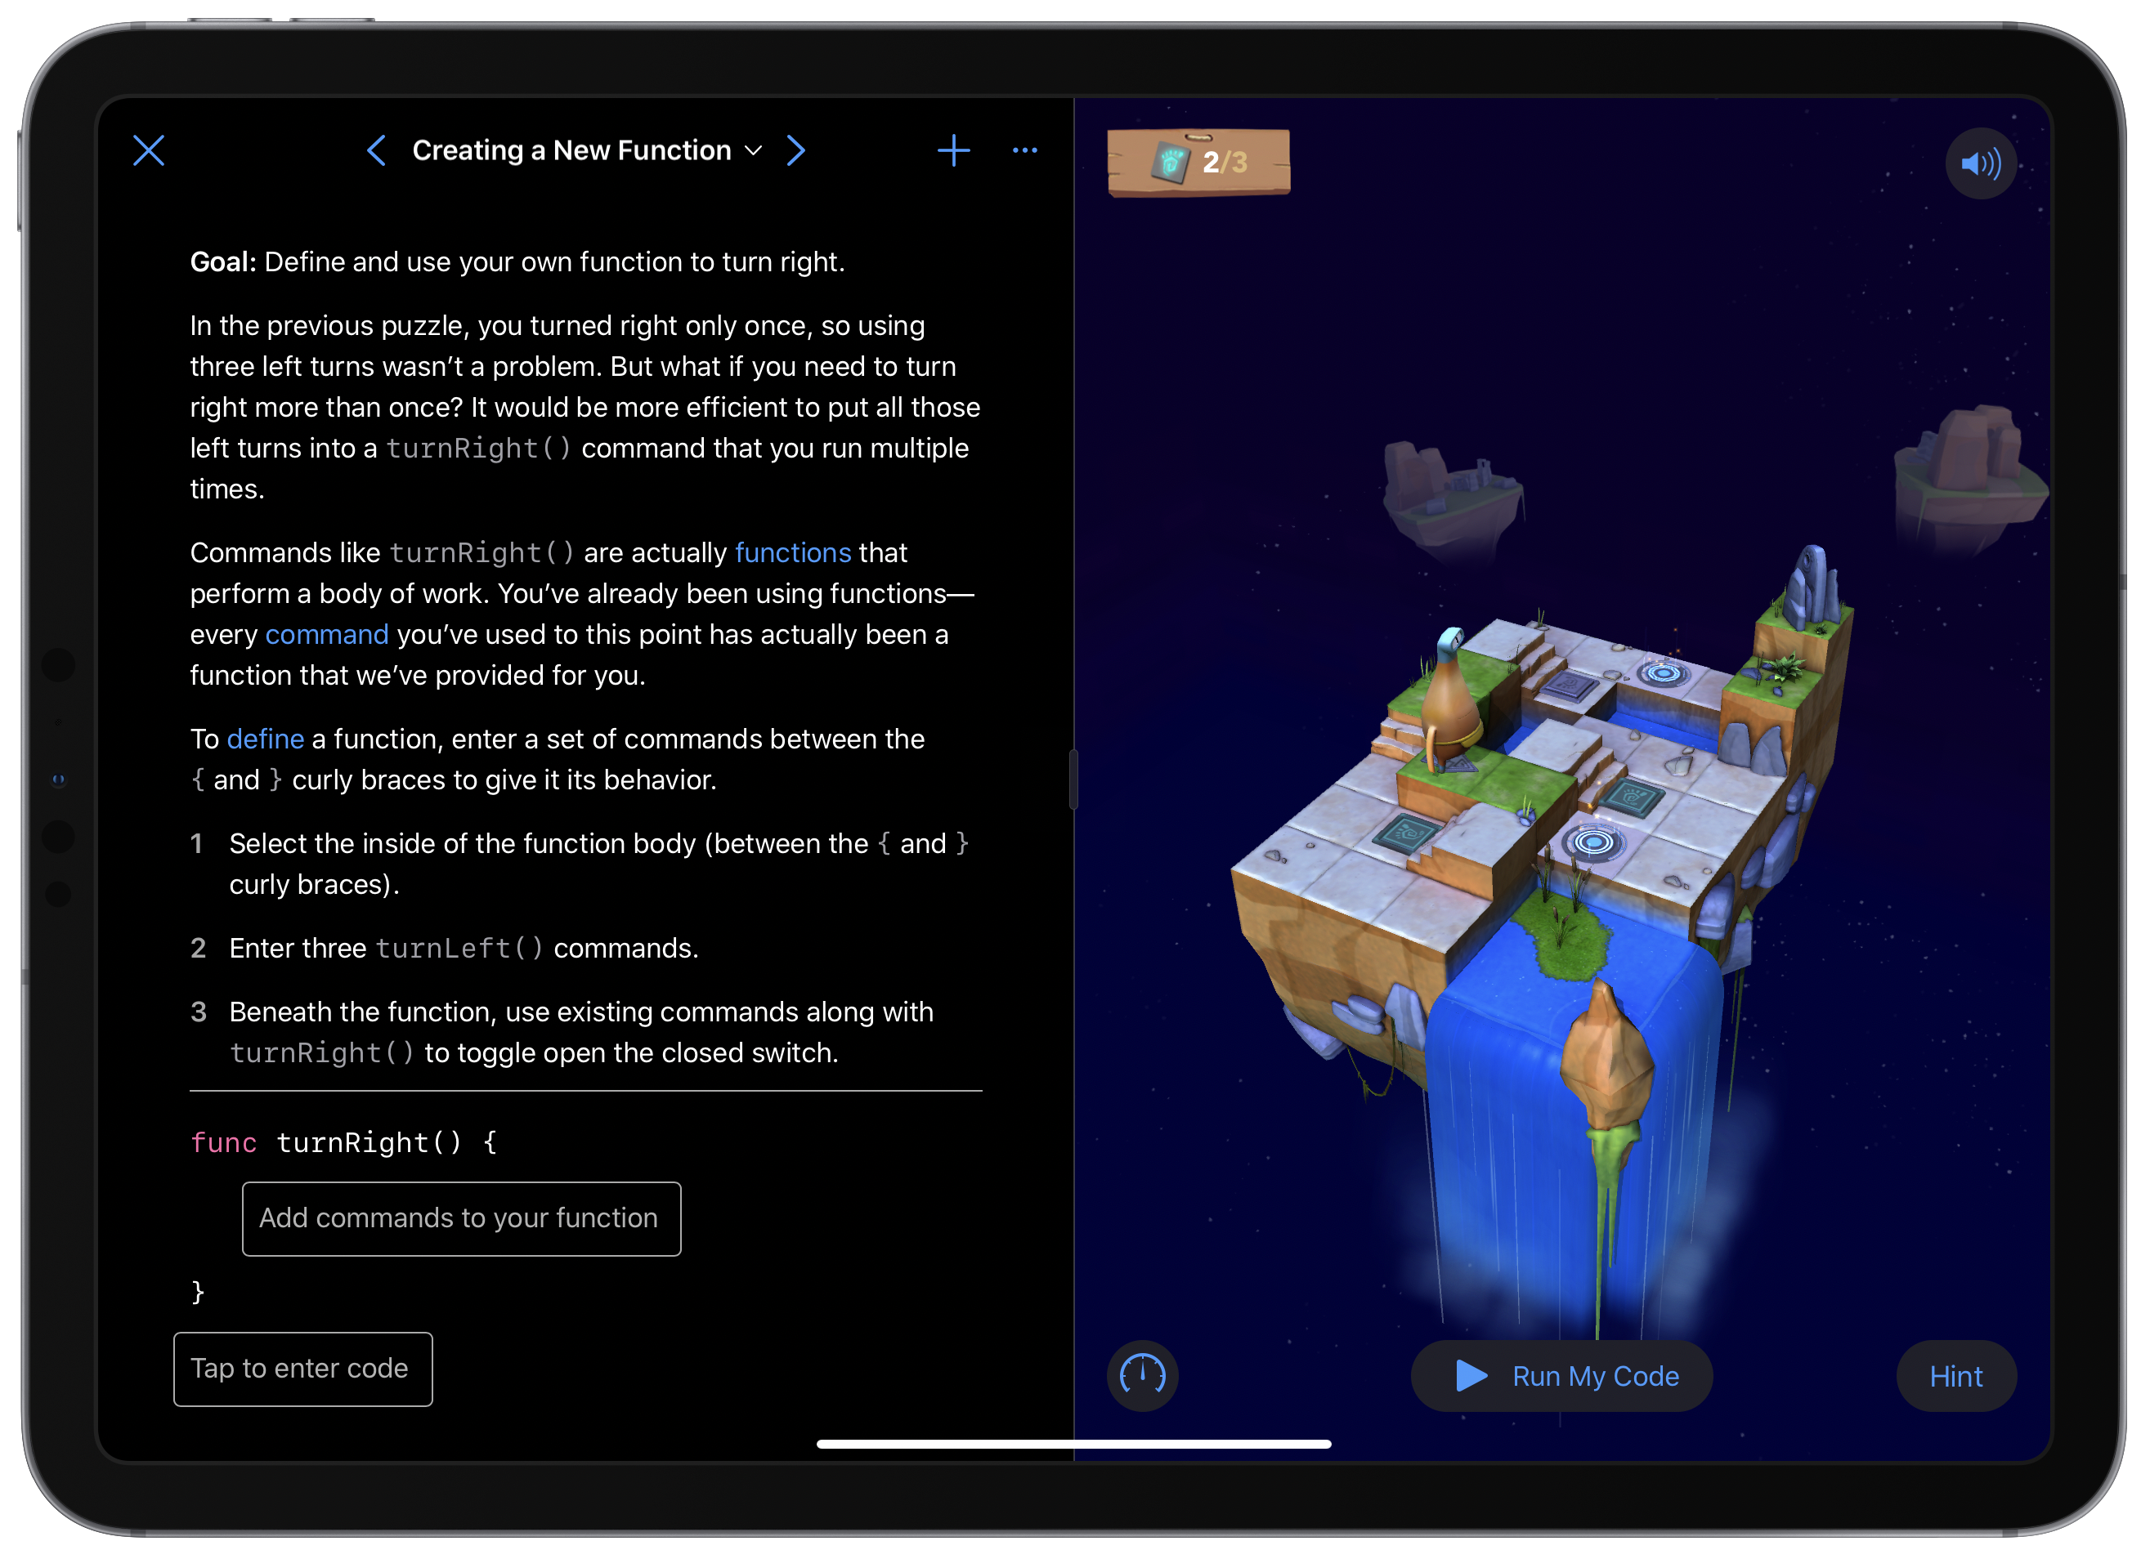This screenshot has height=1559, width=2150.
Task: Click the timer/stopwatch icon
Action: pyautogui.click(x=1142, y=1374)
